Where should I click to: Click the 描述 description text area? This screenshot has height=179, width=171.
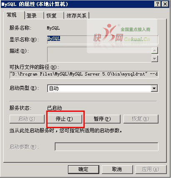(99, 54)
